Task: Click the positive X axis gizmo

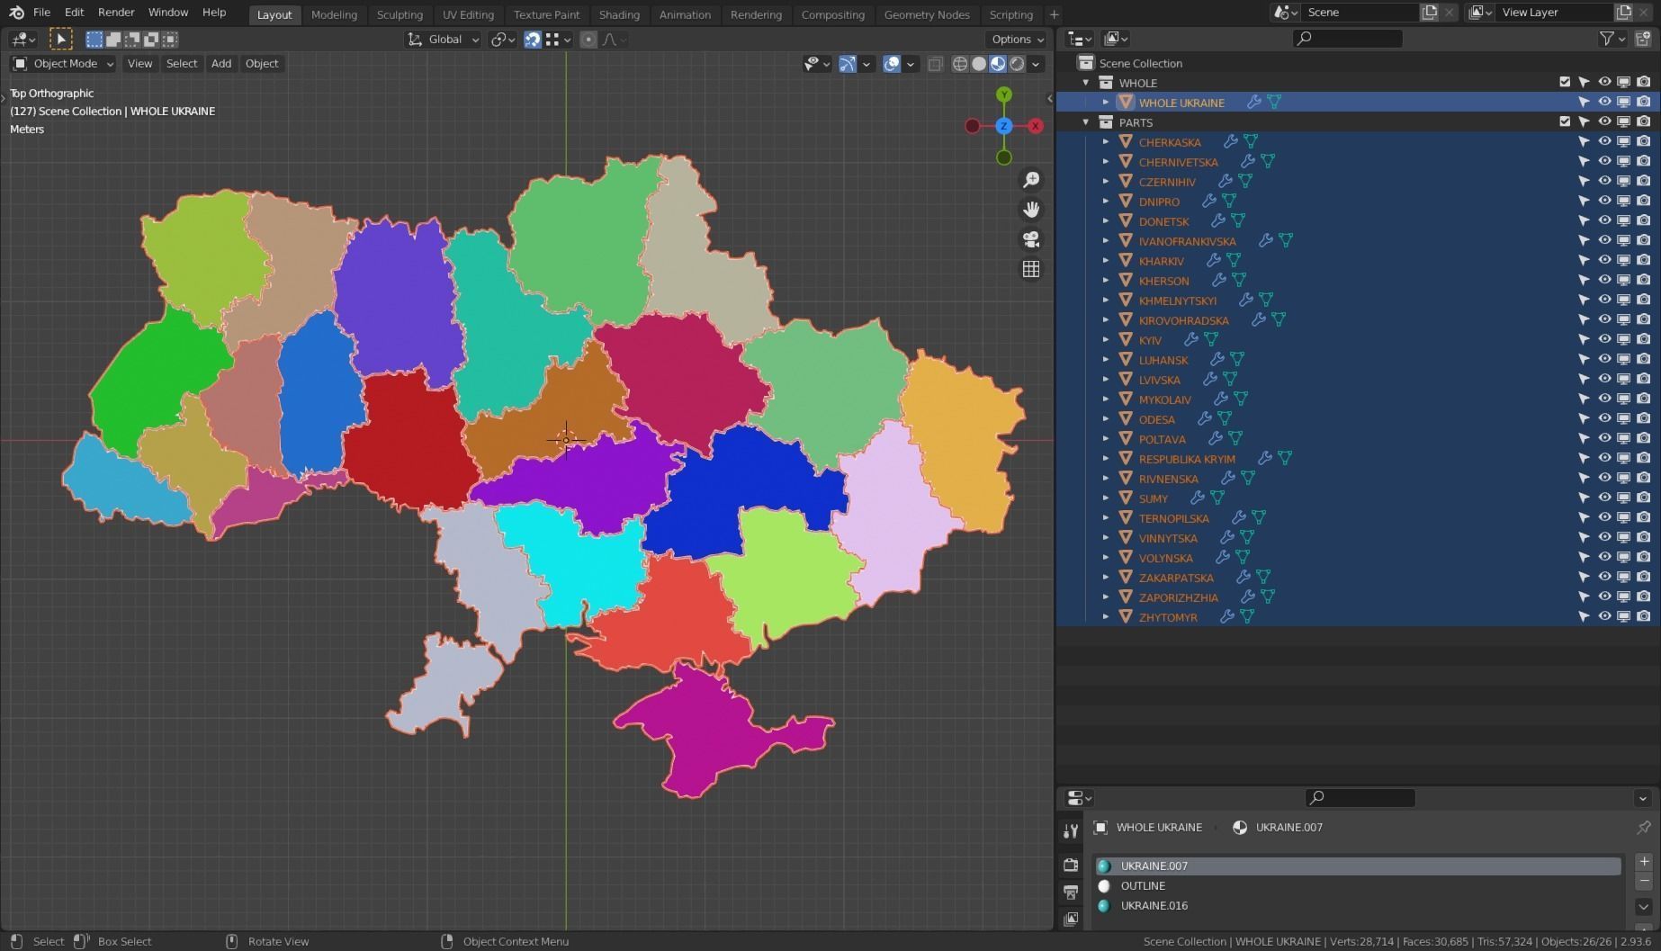Action: click(1036, 126)
